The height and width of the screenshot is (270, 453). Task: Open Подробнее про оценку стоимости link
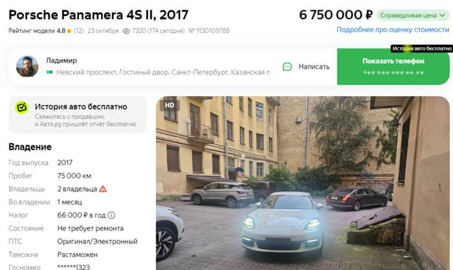pyautogui.click(x=393, y=30)
